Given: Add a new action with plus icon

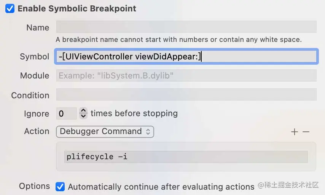Looking at the screenshot, I should click(294, 132).
